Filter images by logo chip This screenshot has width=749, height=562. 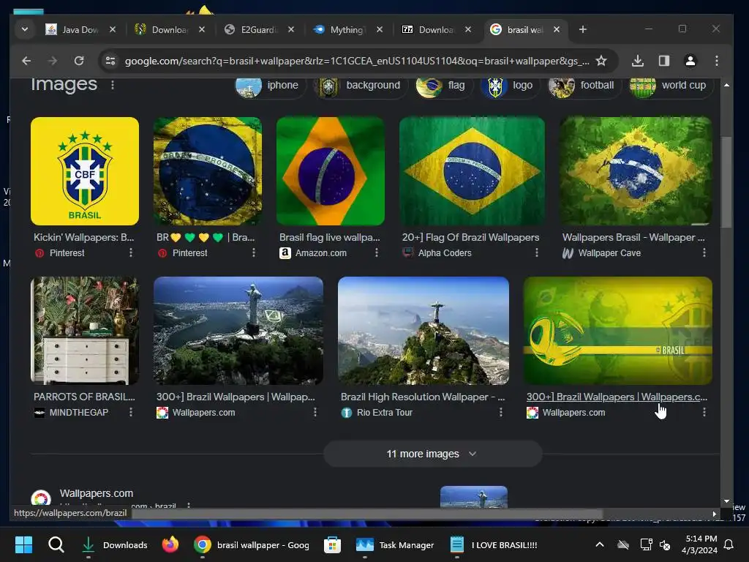point(509,86)
